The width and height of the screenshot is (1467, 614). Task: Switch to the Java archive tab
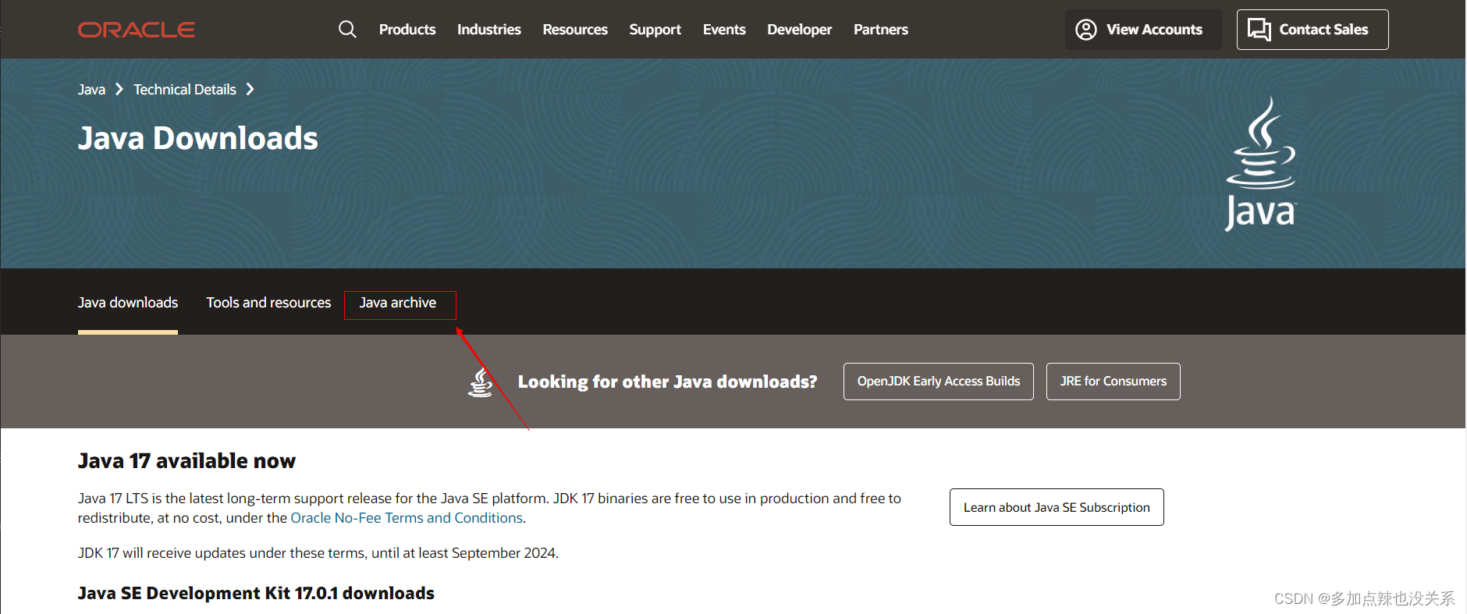coord(398,303)
